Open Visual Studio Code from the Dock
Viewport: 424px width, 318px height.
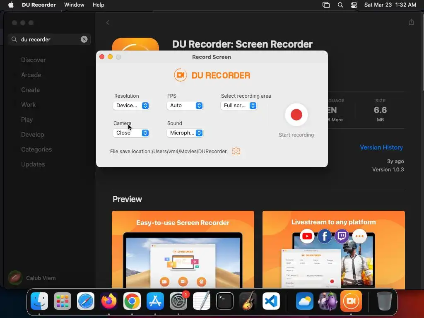pyautogui.click(x=271, y=301)
